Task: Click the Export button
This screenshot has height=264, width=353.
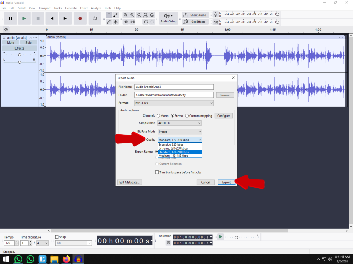Action: pyautogui.click(x=226, y=182)
